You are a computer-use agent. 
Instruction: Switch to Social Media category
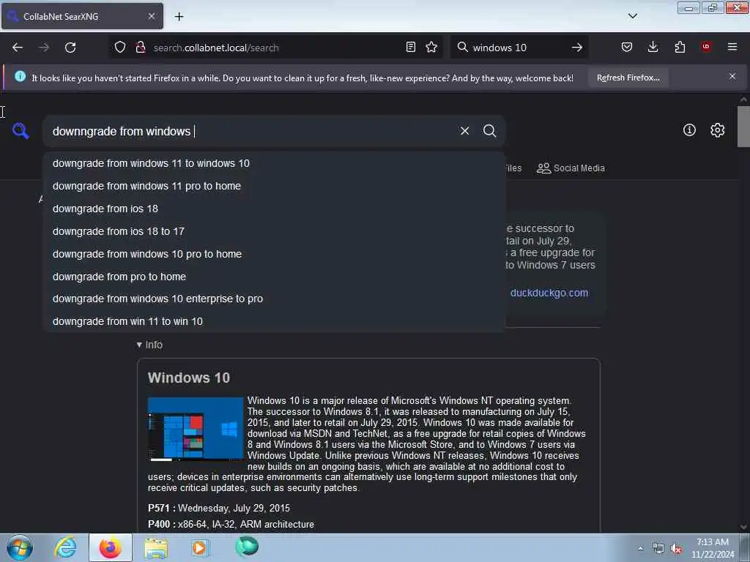tap(571, 168)
